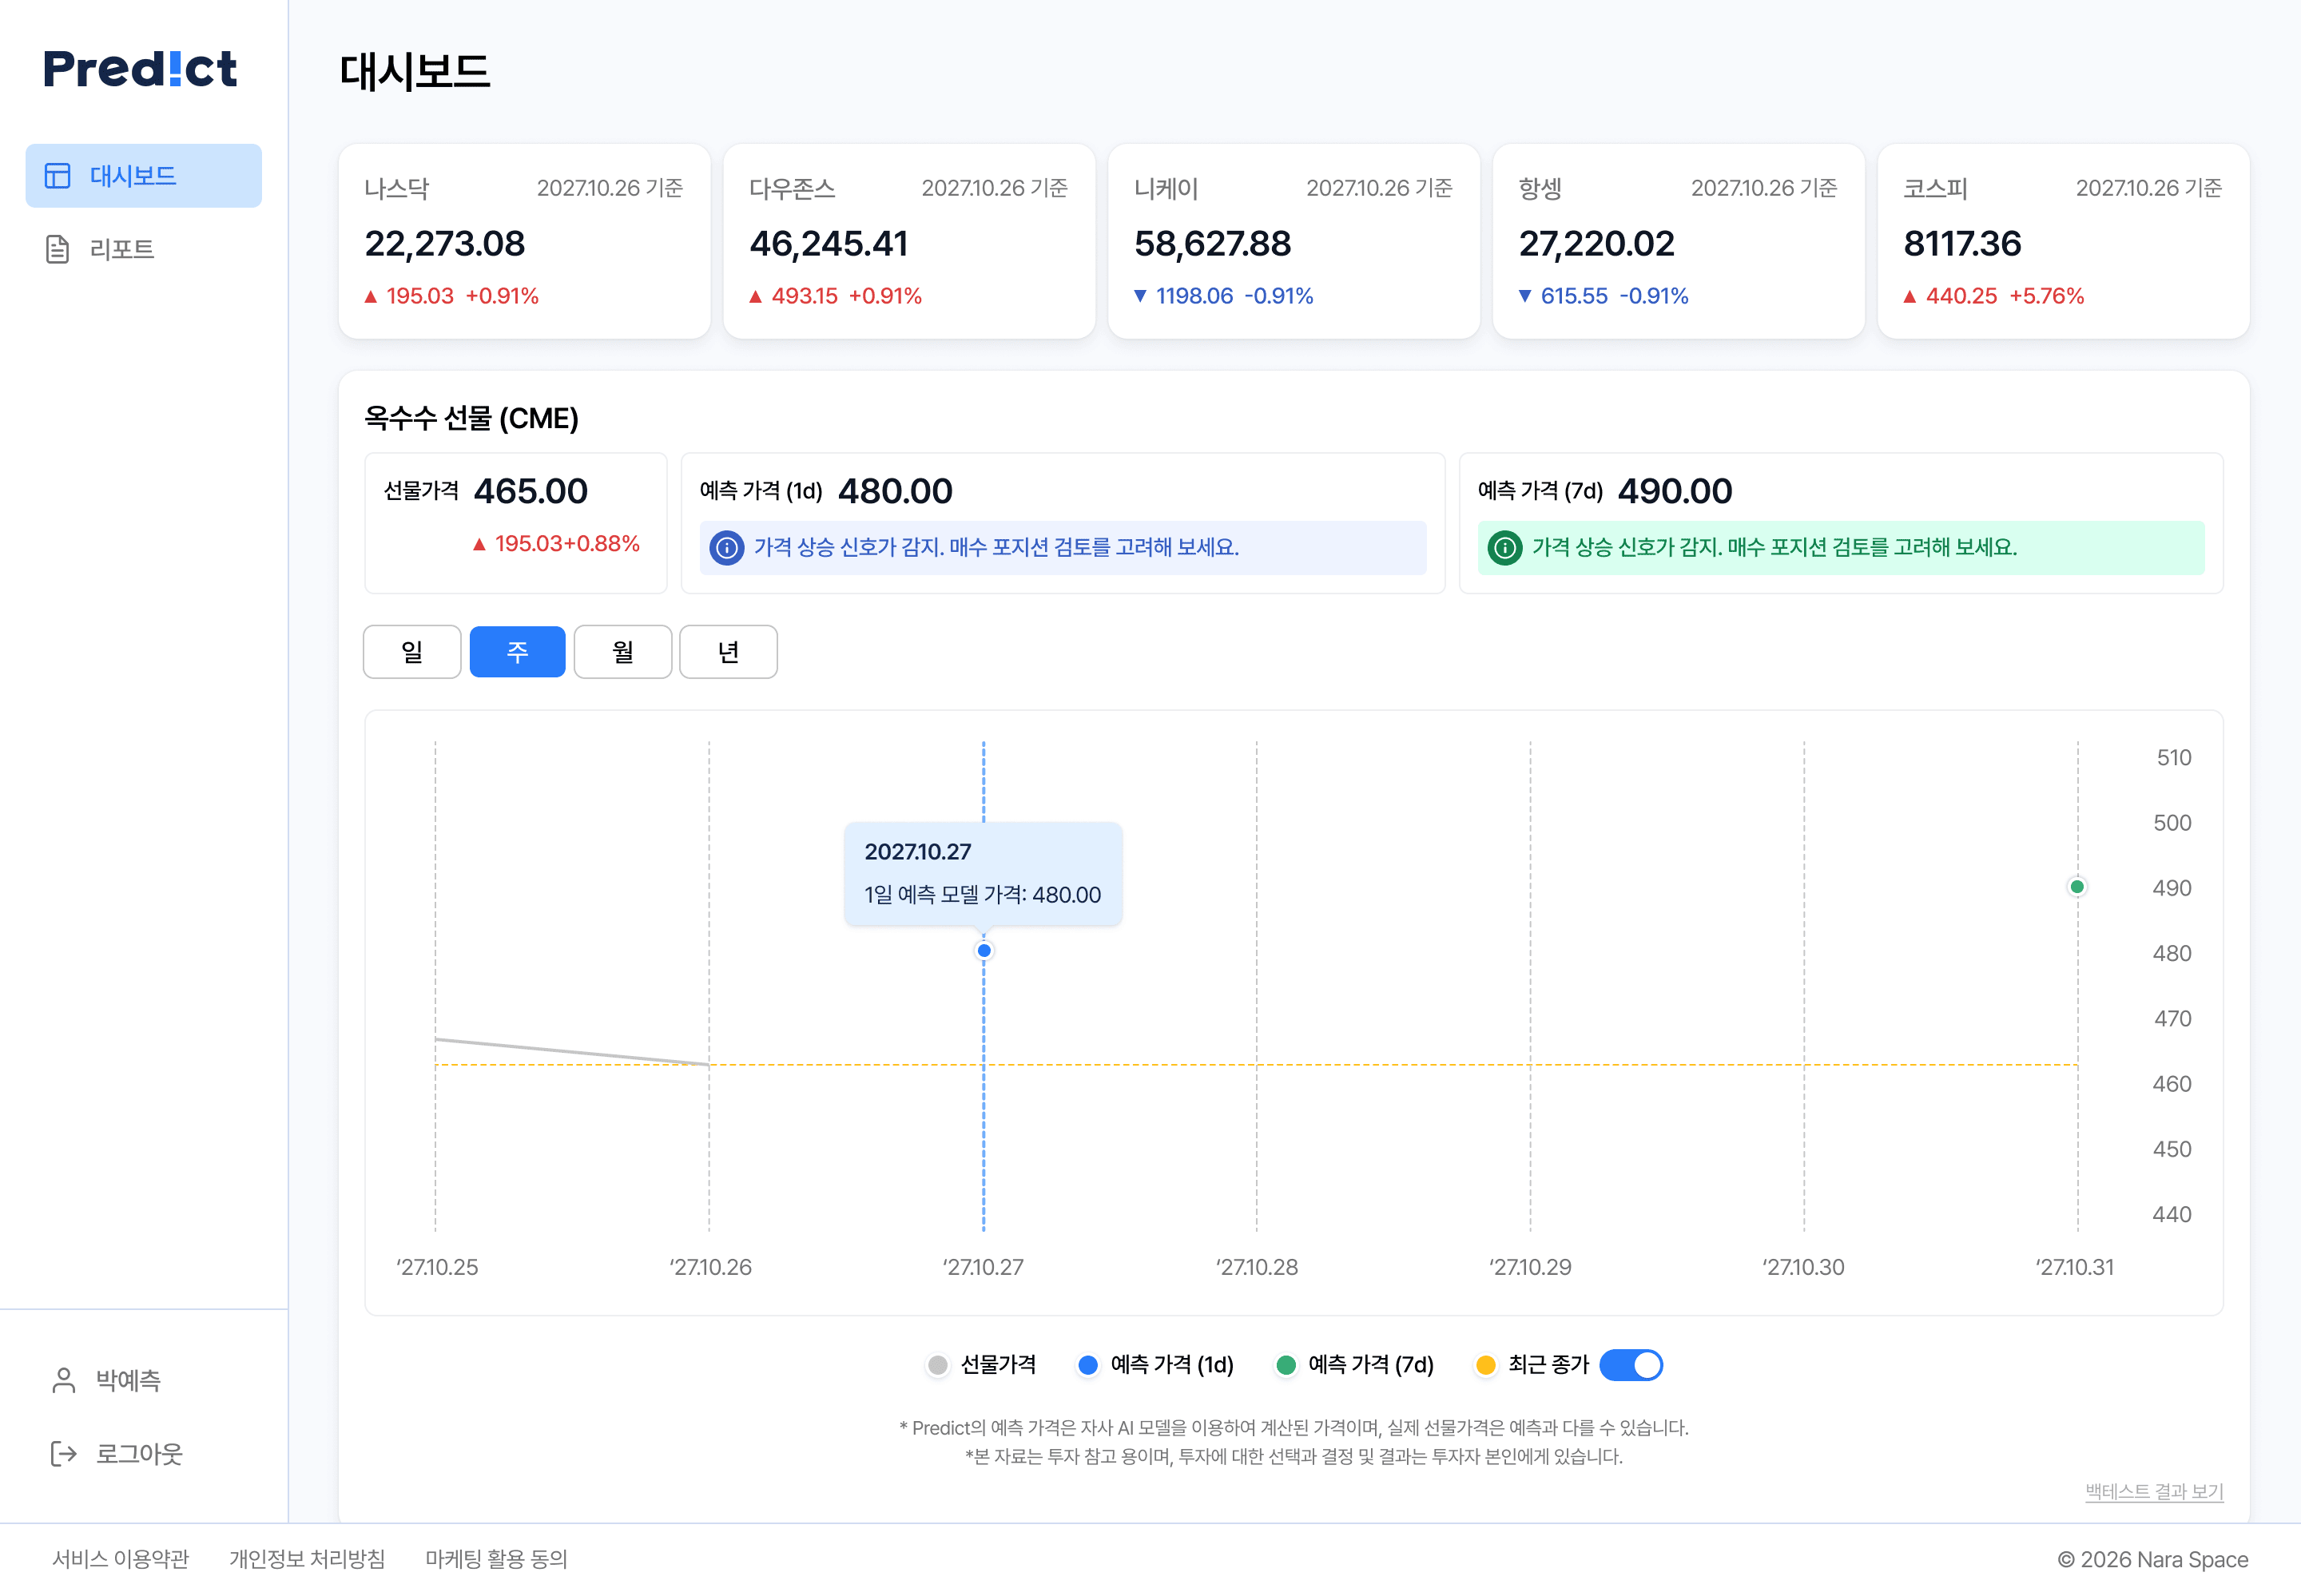The image size is (2301, 1596).
Task: Select the 월 period tab
Action: [x=623, y=652]
